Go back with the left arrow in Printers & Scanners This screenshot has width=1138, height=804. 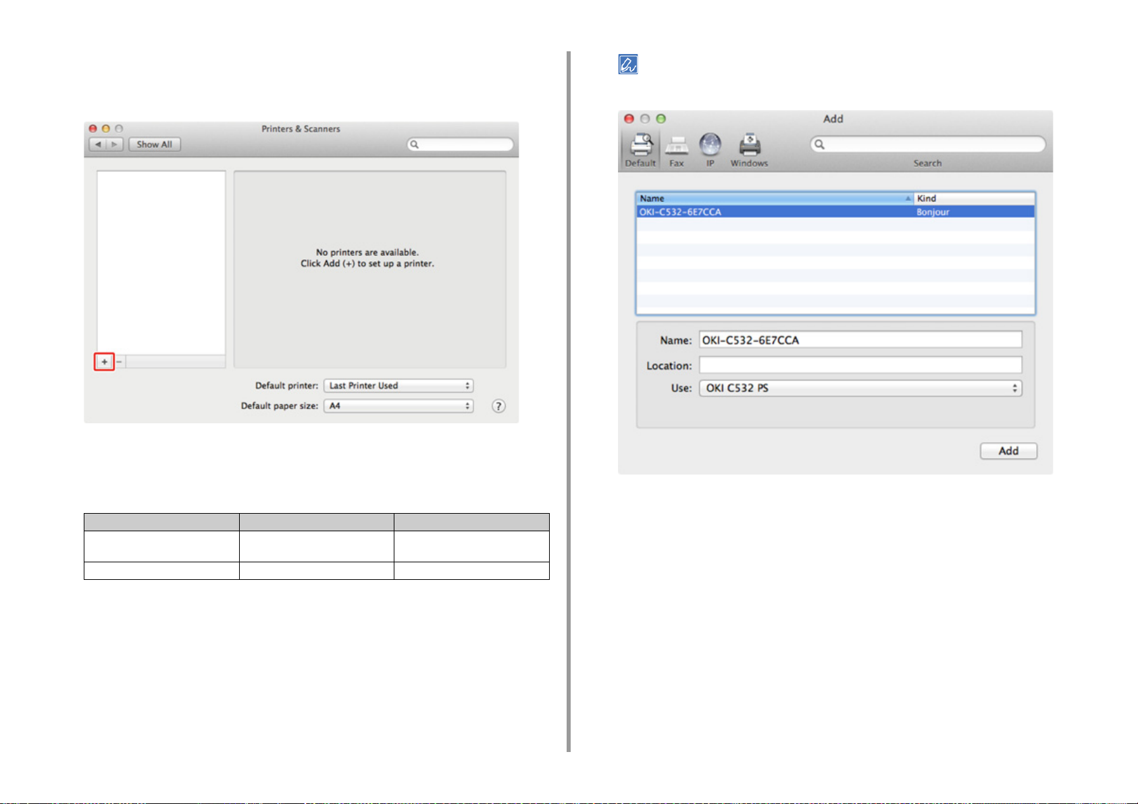[x=99, y=144]
